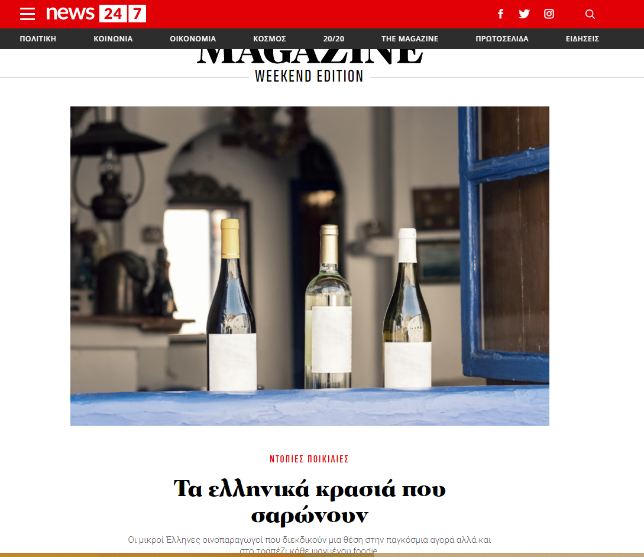644x557 pixels.
Task: Click the news 24/7 logo
Action: 96,14
